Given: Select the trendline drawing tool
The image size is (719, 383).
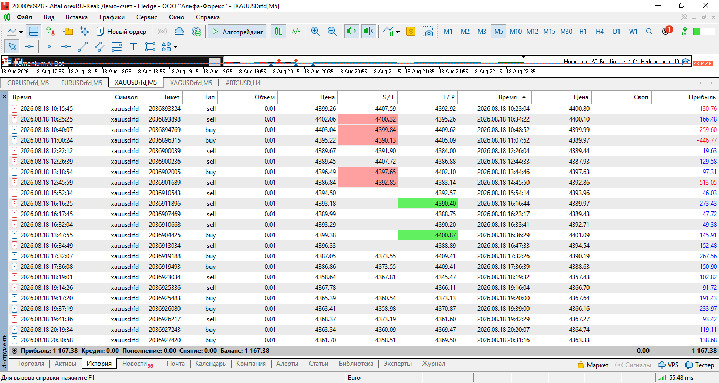Looking at the screenshot, I should (x=83, y=46).
